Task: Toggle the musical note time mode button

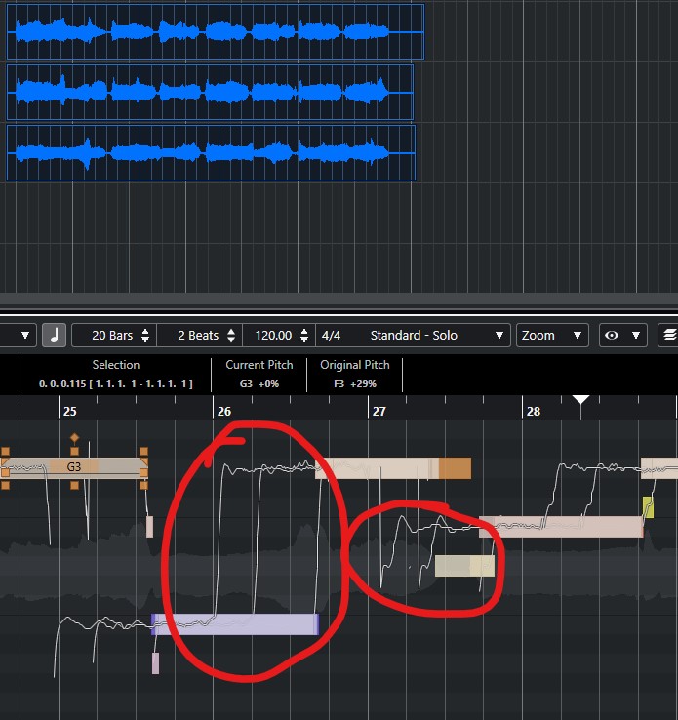Action: tap(55, 336)
